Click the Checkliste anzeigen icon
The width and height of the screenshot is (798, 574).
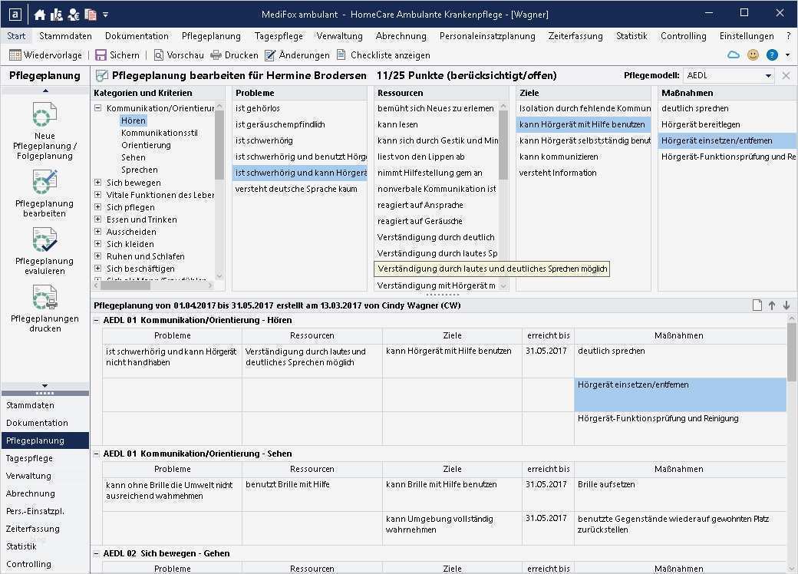(x=341, y=54)
